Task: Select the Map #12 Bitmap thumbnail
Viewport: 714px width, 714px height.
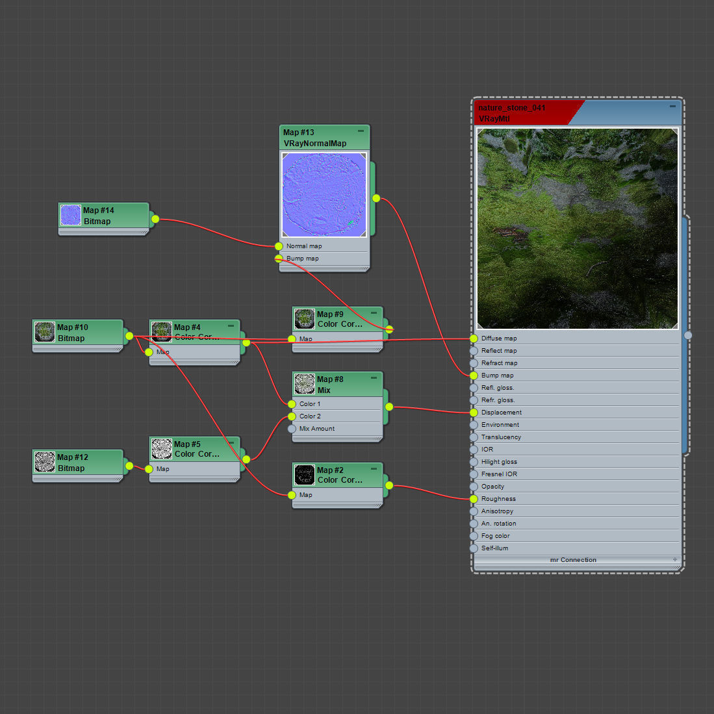Action: coord(45,462)
